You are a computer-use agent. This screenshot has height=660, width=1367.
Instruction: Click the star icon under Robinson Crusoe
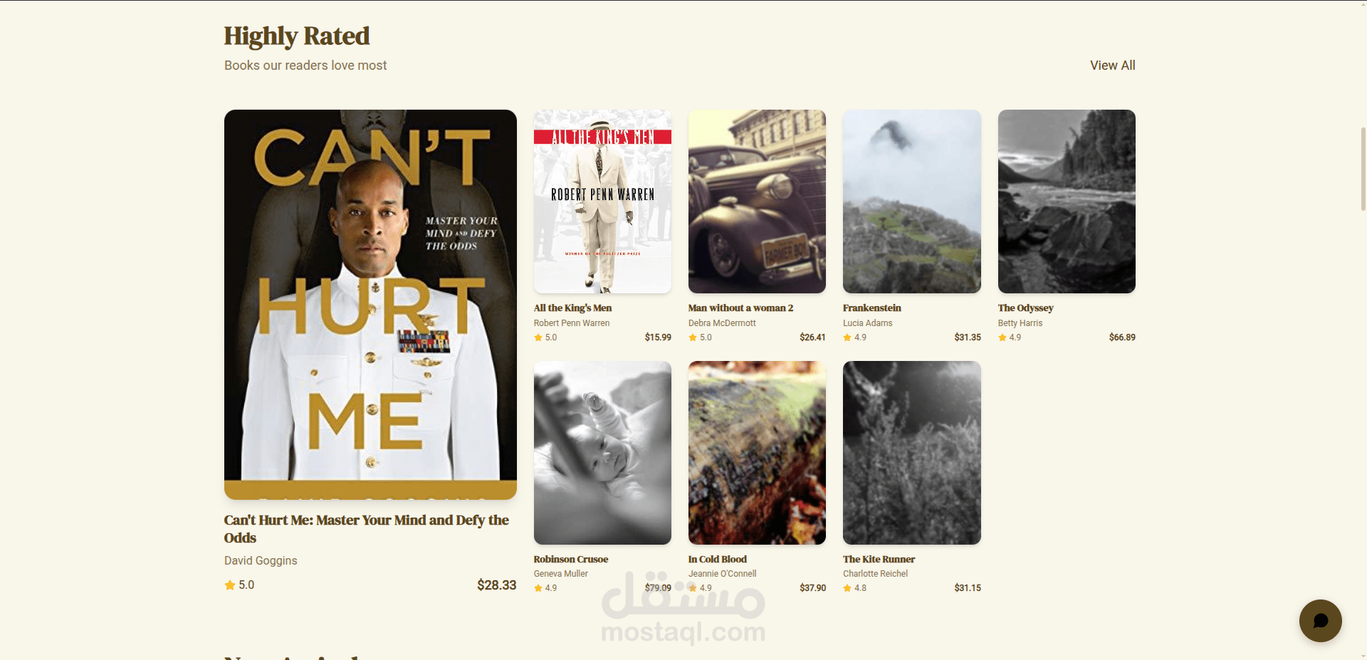point(538,588)
